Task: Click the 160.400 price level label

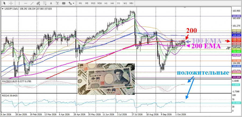Action: 236,31
